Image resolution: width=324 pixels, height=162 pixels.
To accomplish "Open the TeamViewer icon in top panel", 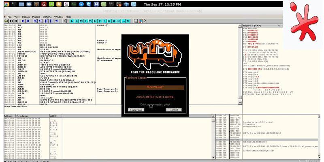I will (x=89, y=4).
